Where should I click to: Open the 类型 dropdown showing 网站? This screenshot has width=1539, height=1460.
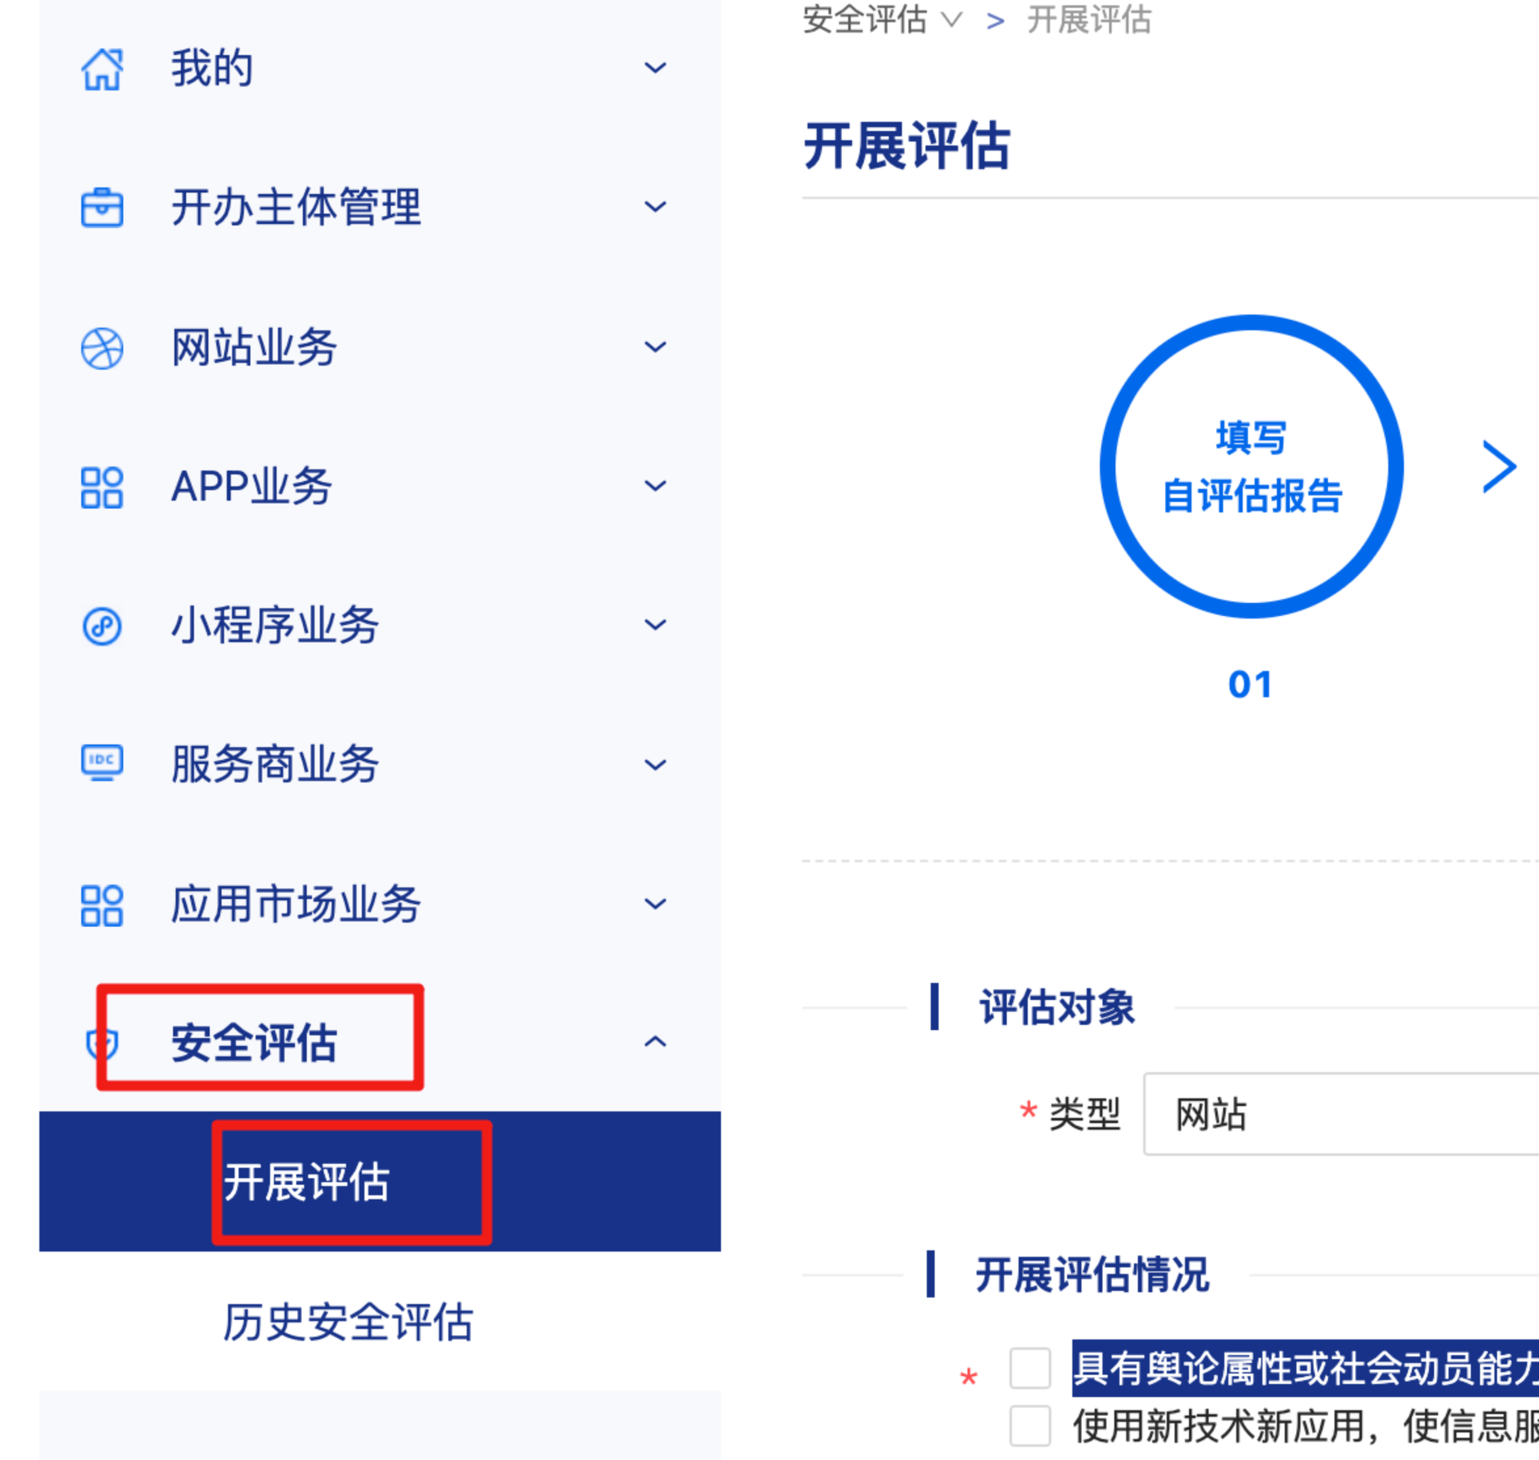click(1341, 1114)
